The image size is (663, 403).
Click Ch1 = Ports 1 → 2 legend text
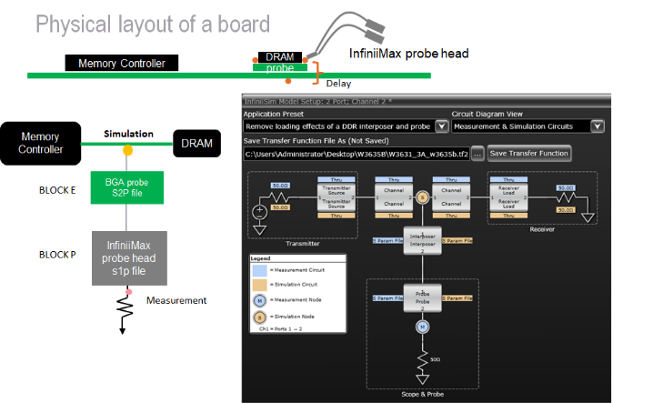(x=281, y=328)
